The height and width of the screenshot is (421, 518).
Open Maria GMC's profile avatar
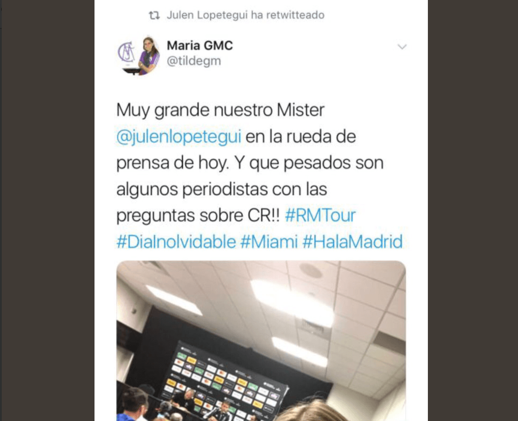139,55
